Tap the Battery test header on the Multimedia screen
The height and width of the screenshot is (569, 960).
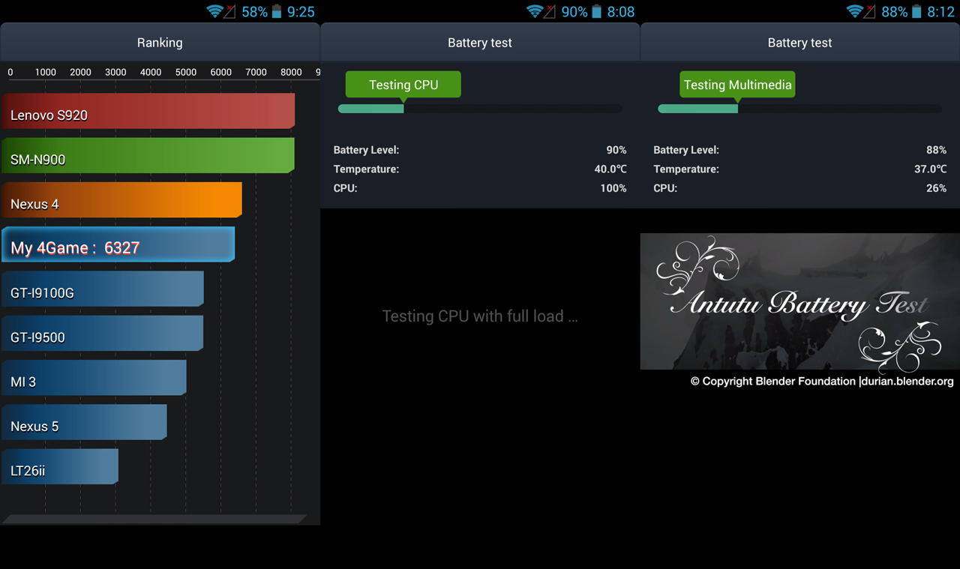pos(799,43)
